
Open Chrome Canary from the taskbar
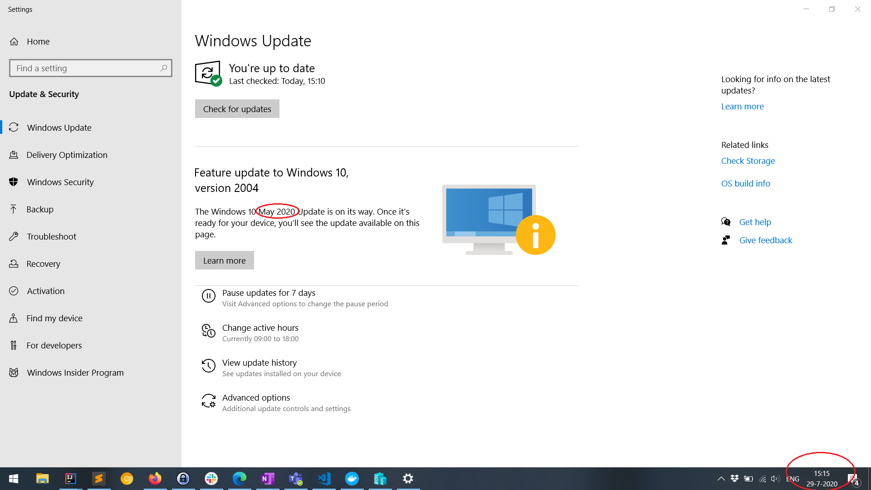pos(127,479)
